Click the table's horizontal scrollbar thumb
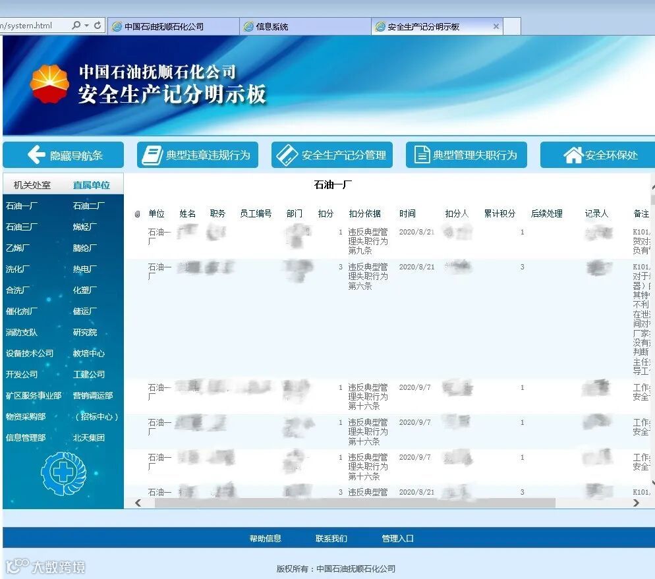 coord(355,503)
